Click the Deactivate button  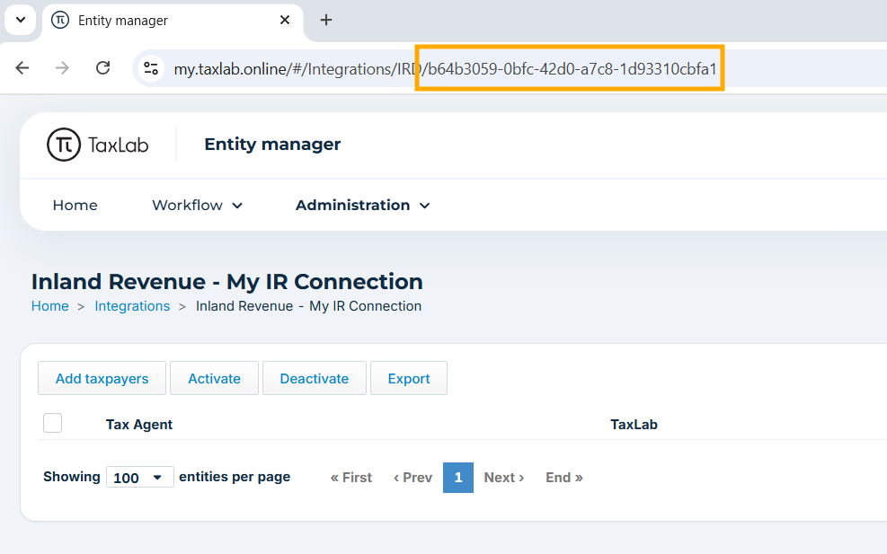(314, 378)
